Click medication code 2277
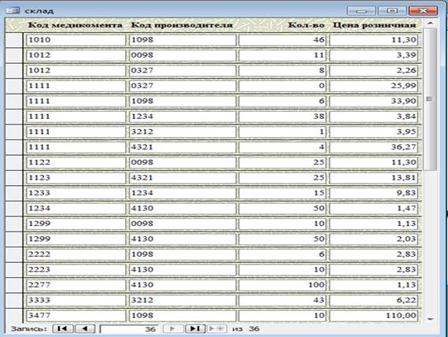Image resolution: width=448 pixels, height=337 pixels. click(76, 285)
